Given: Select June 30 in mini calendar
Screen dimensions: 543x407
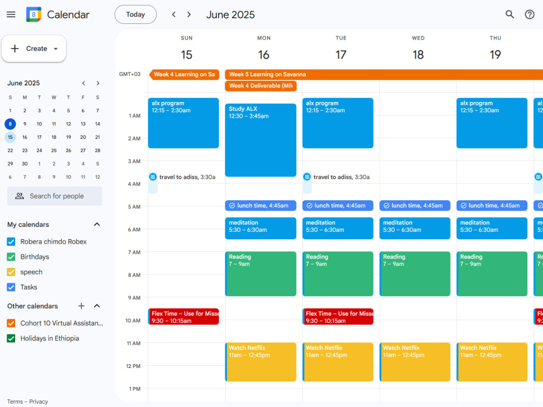Looking at the screenshot, I should coord(24,164).
